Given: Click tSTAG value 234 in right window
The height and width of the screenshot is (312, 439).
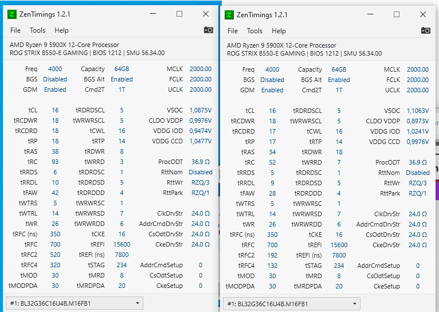Looking at the screenshot, I should (x=339, y=266).
